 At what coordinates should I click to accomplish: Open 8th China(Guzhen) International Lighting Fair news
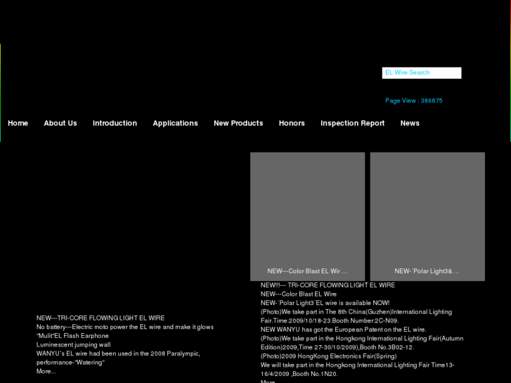pyautogui.click(x=356, y=316)
